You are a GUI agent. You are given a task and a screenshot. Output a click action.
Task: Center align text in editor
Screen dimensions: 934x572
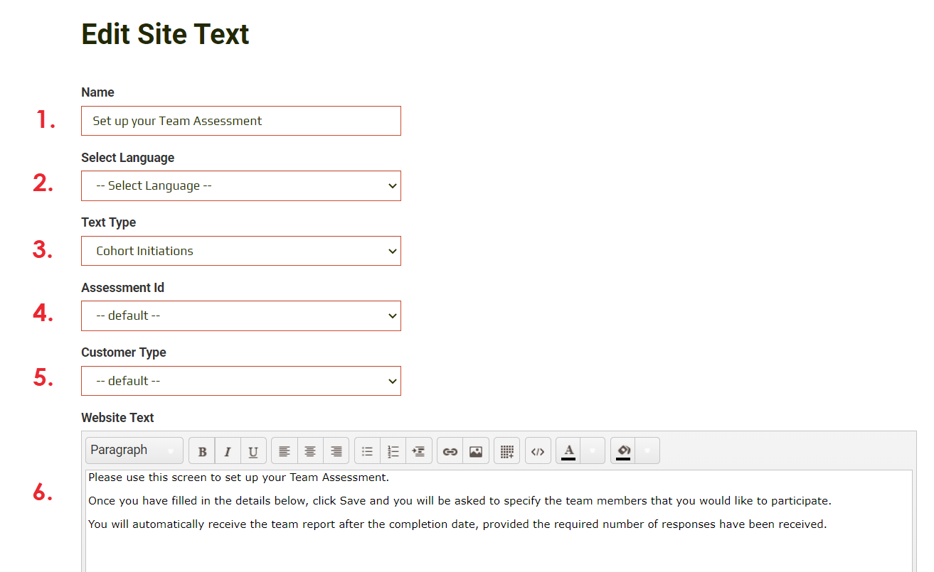pos(310,451)
